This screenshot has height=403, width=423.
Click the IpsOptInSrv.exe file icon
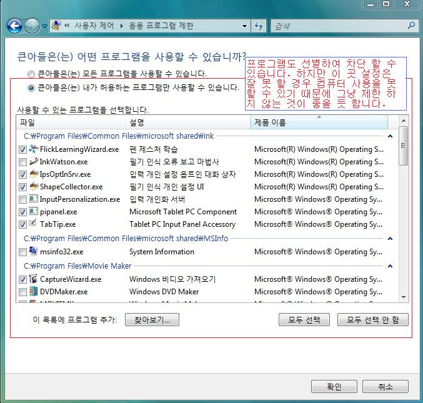click(x=34, y=174)
